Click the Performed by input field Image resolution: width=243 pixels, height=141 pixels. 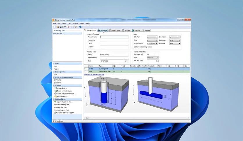(x=114, y=58)
